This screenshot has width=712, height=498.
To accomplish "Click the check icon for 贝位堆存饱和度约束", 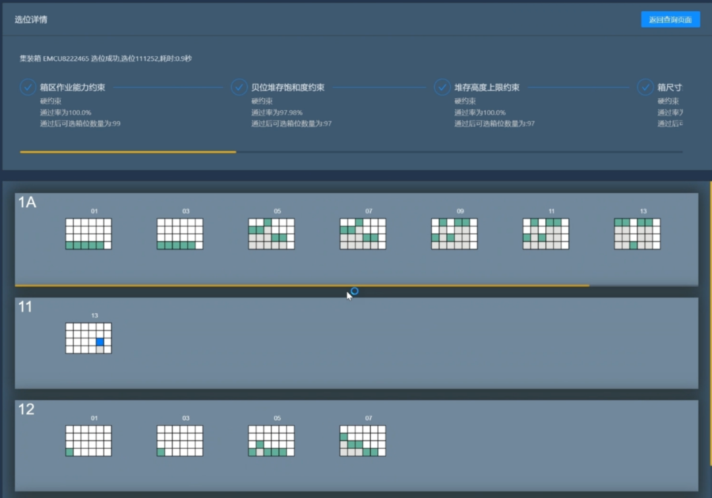I will (239, 87).
